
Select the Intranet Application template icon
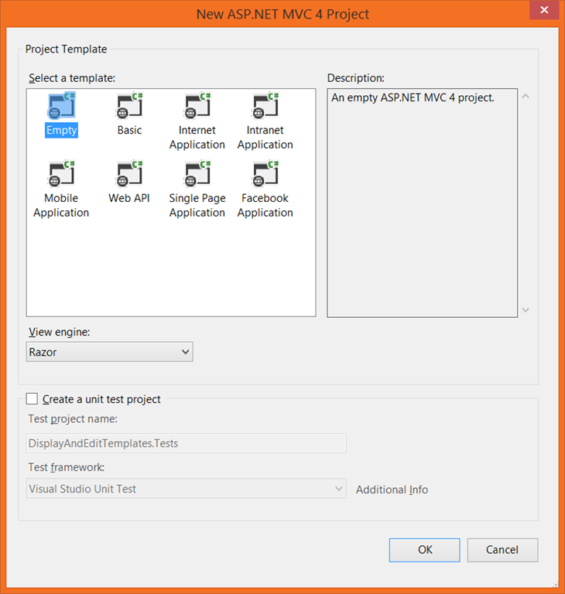265,105
